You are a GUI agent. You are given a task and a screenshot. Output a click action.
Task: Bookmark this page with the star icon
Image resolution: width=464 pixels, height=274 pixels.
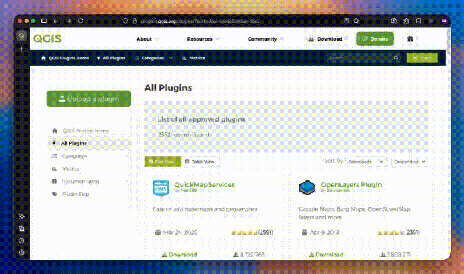[356, 21]
